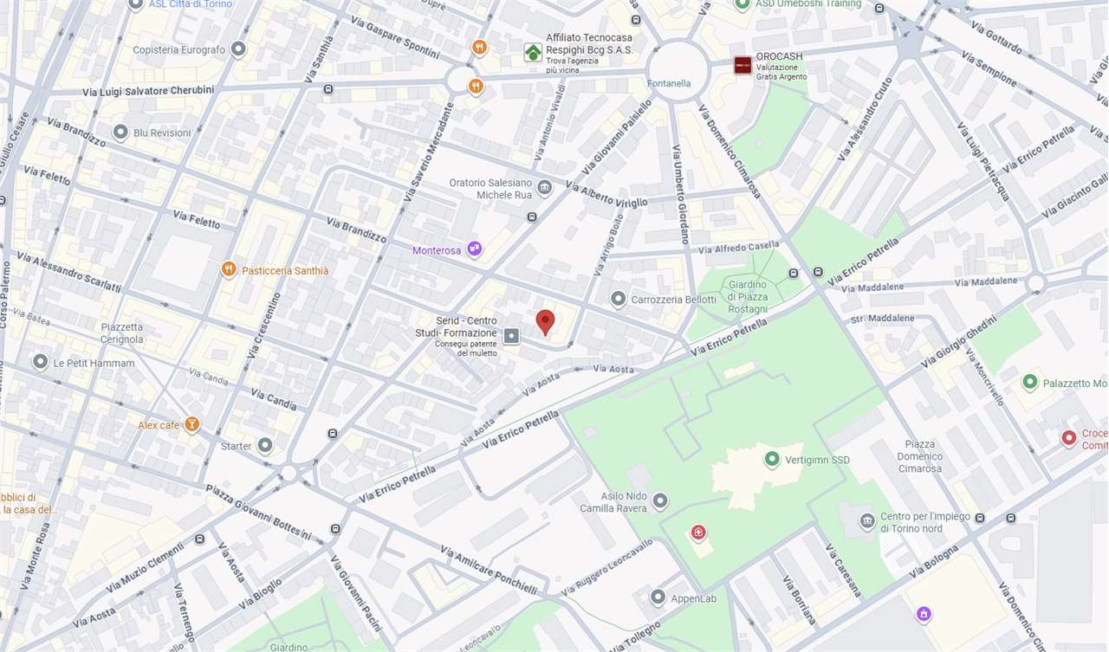Select the Alex cafe bar icon
Viewport: 1109px width, 652px height.
[191, 424]
